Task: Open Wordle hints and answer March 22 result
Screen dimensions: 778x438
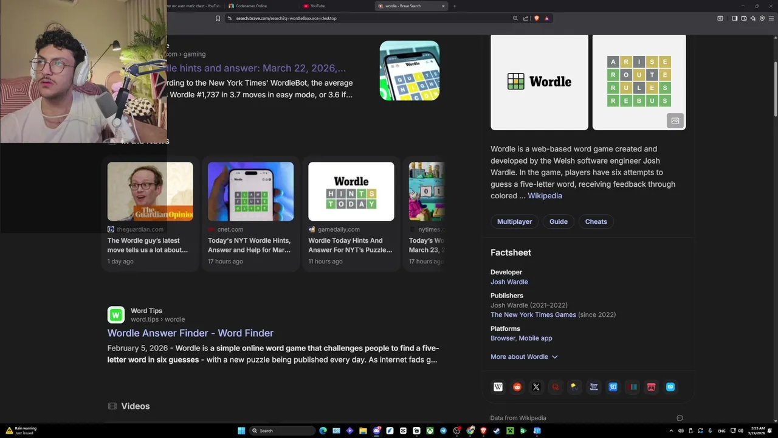Action: pyautogui.click(x=256, y=68)
